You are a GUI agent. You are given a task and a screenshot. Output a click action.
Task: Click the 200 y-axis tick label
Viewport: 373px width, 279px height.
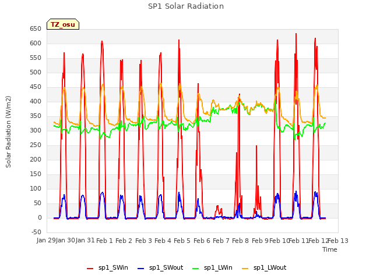[x=36, y=159]
